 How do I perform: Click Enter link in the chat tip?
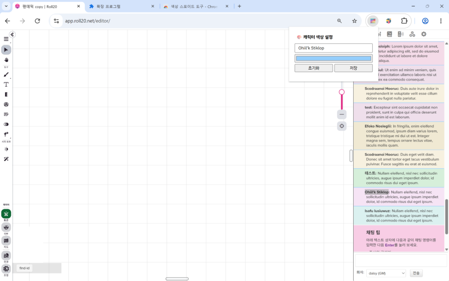click(x=389, y=245)
